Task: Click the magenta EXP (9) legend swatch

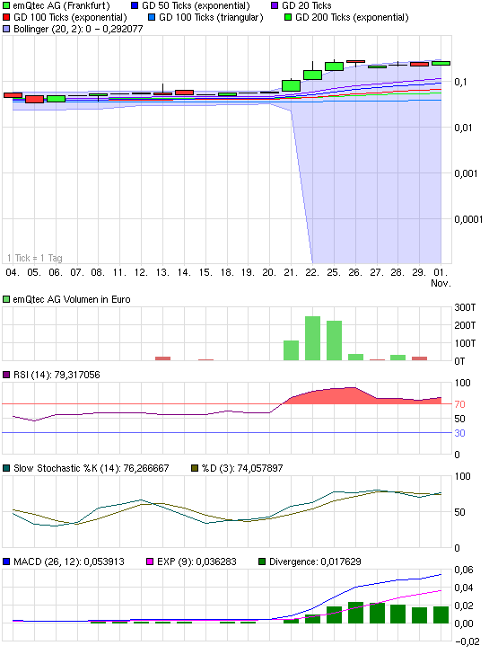Action: click(150, 561)
